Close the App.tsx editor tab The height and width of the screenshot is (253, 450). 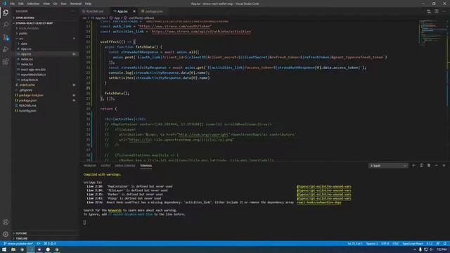click(134, 11)
